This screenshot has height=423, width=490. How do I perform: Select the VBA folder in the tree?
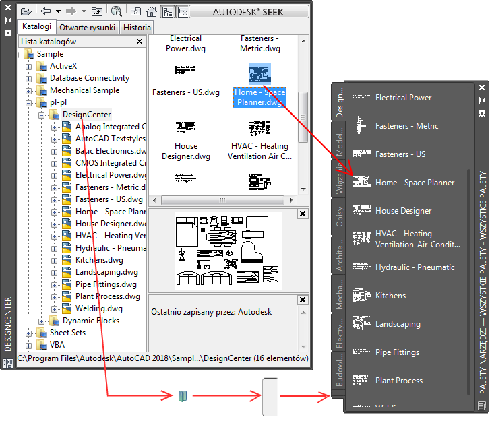coord(57,345)
